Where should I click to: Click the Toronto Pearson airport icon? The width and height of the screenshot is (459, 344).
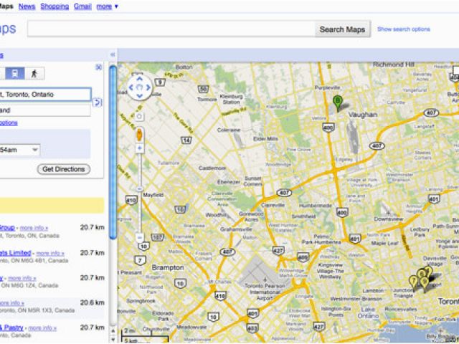(x=265, y=279)
